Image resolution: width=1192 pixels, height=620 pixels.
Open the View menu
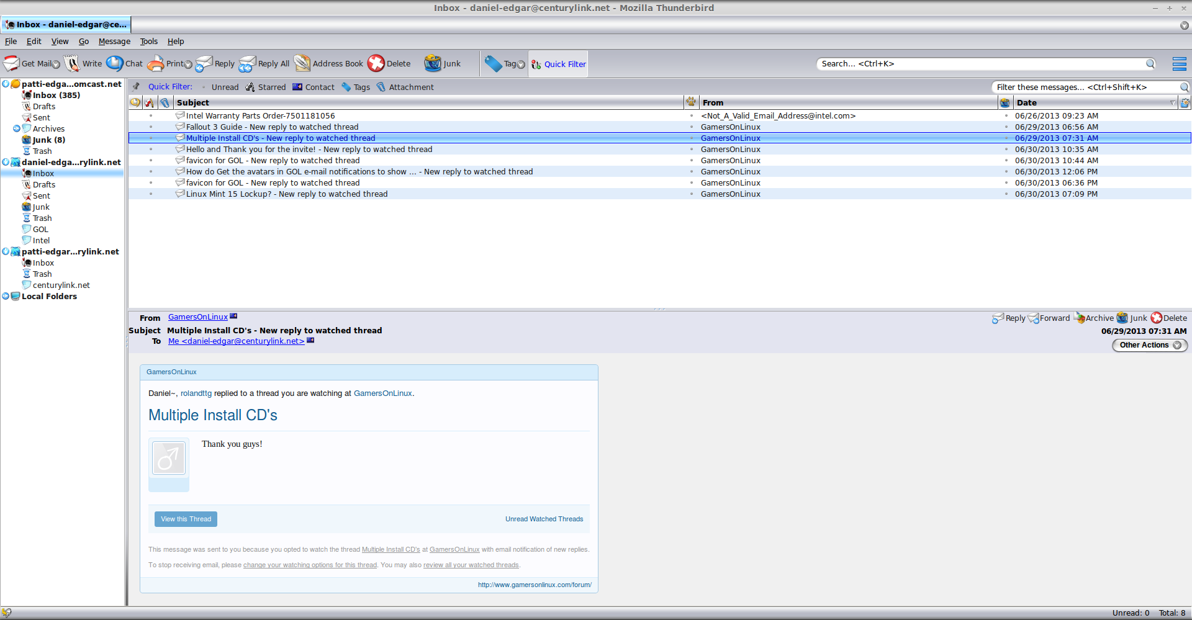60,42
